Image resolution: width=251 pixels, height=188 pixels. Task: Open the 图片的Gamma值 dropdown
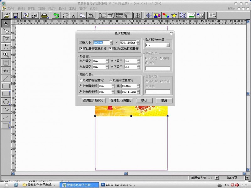pyautogui.click(x=168, y=45)
